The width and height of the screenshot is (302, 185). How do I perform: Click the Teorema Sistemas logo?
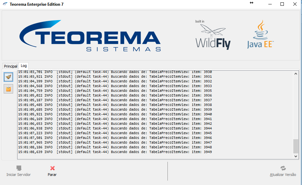[90, 36]
